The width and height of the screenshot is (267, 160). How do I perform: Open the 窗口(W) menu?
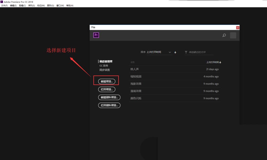(x=60, y=6)
